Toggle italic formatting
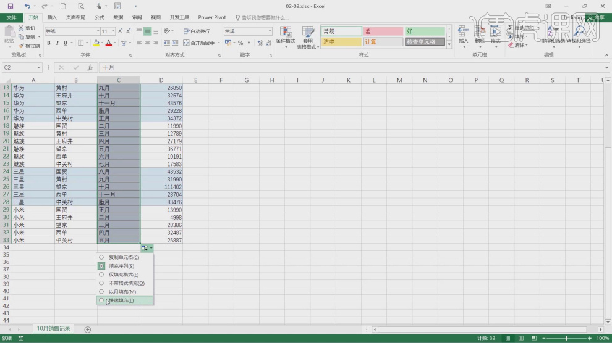The width and height of the screenshot is (612, 343). pos(57,43)
